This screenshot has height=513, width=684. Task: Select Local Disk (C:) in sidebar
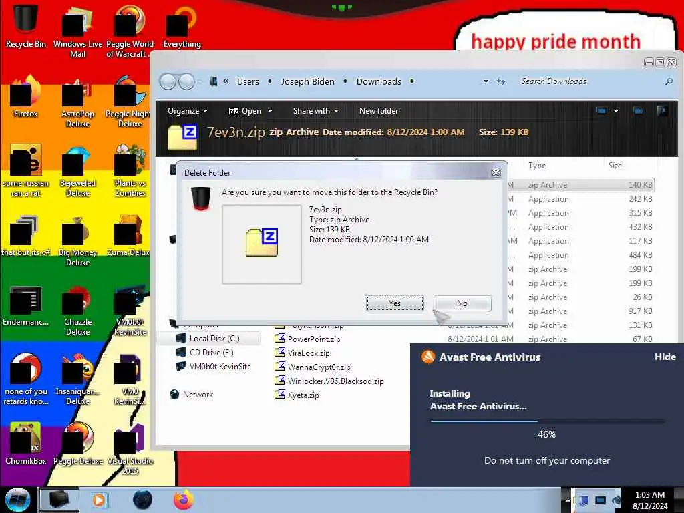click(x=208, y=339)
